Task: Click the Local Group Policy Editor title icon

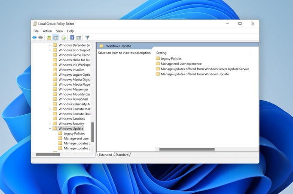Action: pos(35,24)
